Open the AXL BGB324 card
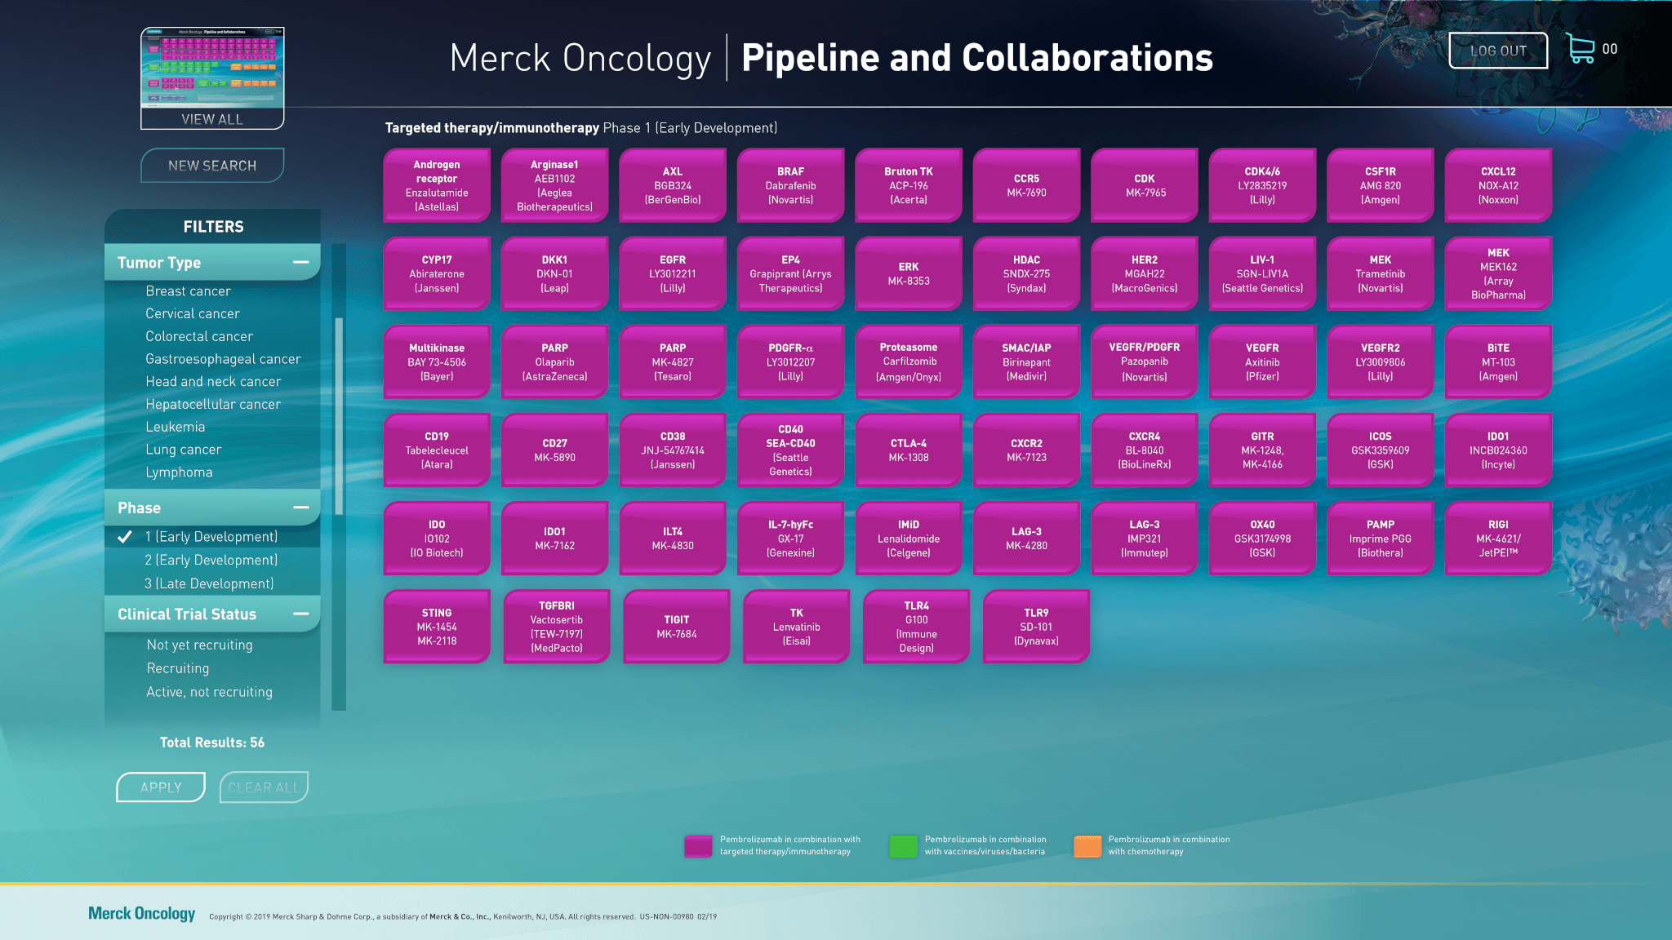The image size is (1672, 940). click(673, 185)
